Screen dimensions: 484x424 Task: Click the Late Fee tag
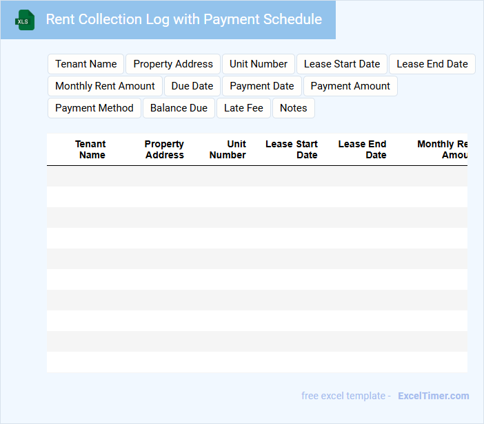[x=243, y=108]
